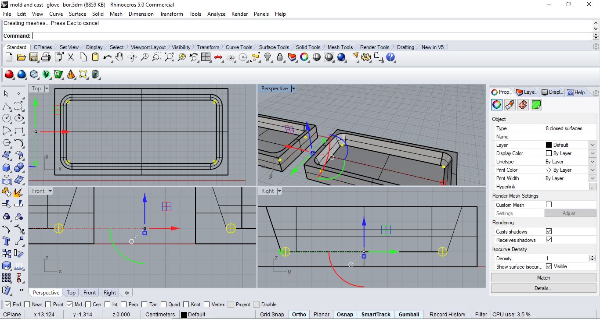Screen dimensions: 600x319
Task: Click the Save file icon
Action: [x=33, y=57]
